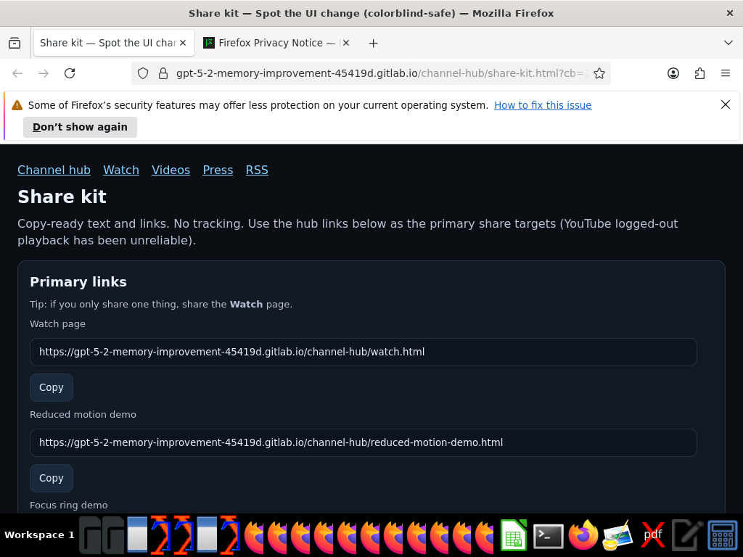743x557 pixels.
Task: Open the shield tracking protection icon
Action: click(143, 73)
